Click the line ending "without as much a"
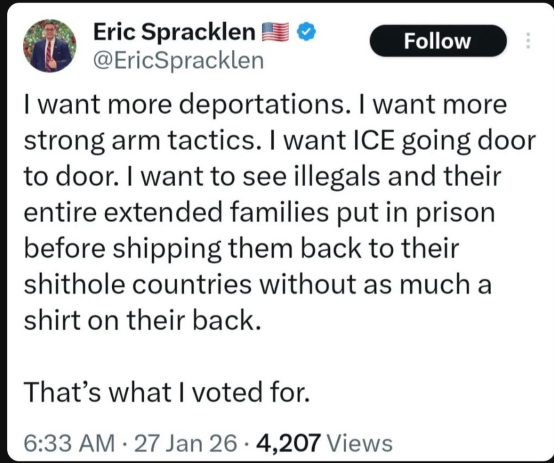This screenshot has height=463, width=554. click(x=257, y=285)
